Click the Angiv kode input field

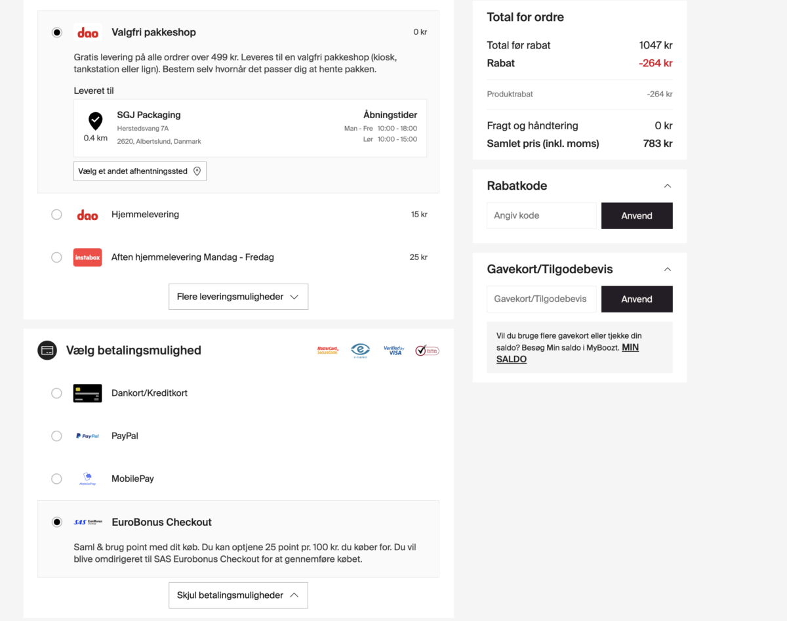click(x=541, y=215)
